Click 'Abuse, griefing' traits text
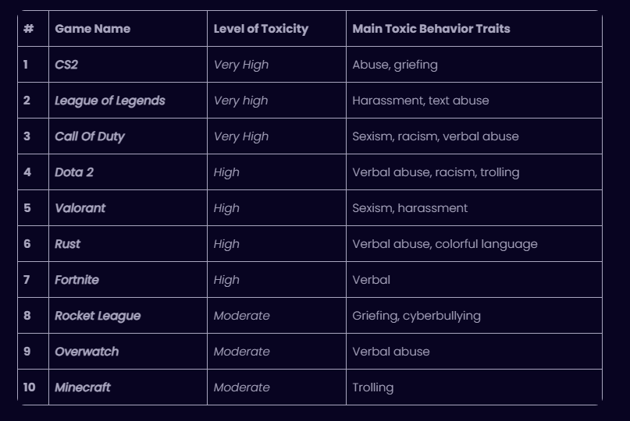 point(395,65)
